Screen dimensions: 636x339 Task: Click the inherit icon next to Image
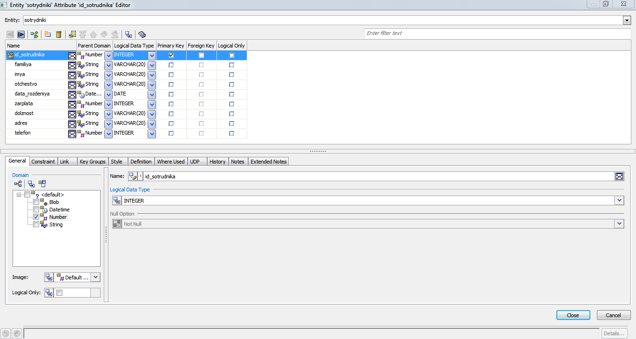(x=49, y=277)
